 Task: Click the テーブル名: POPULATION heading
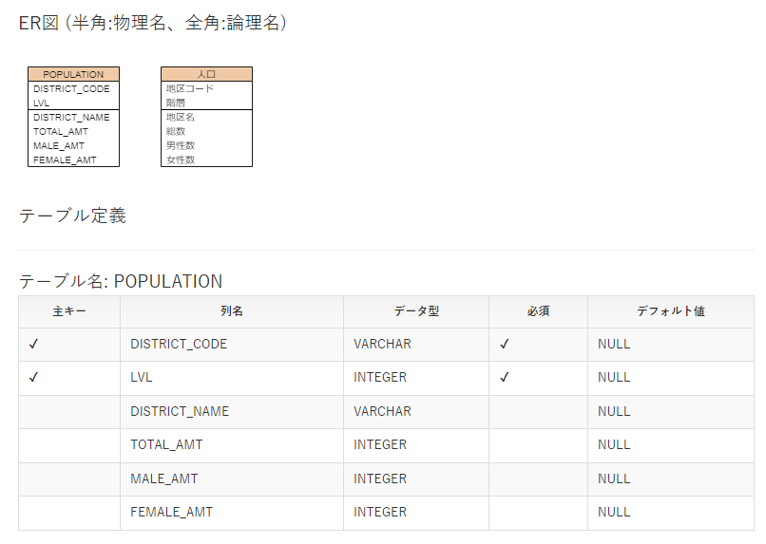pos(120,281)
